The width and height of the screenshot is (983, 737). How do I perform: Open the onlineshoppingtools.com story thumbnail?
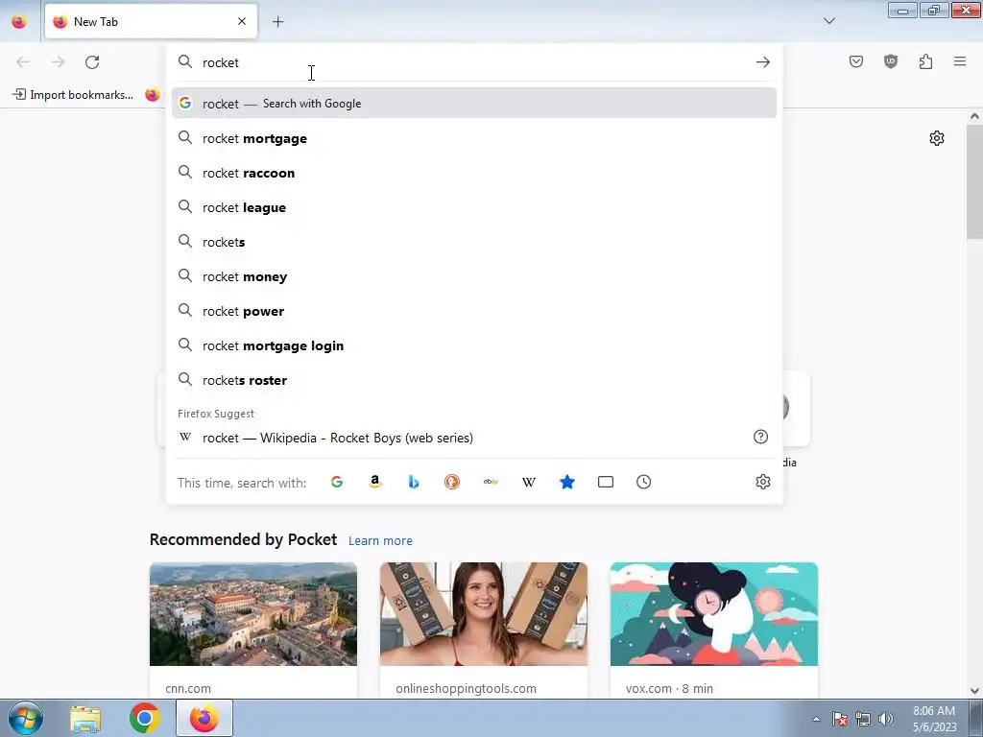(x=484, y=614)
